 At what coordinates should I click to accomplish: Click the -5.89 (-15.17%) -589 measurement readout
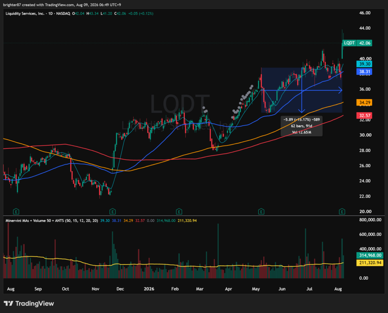point(302,120)
